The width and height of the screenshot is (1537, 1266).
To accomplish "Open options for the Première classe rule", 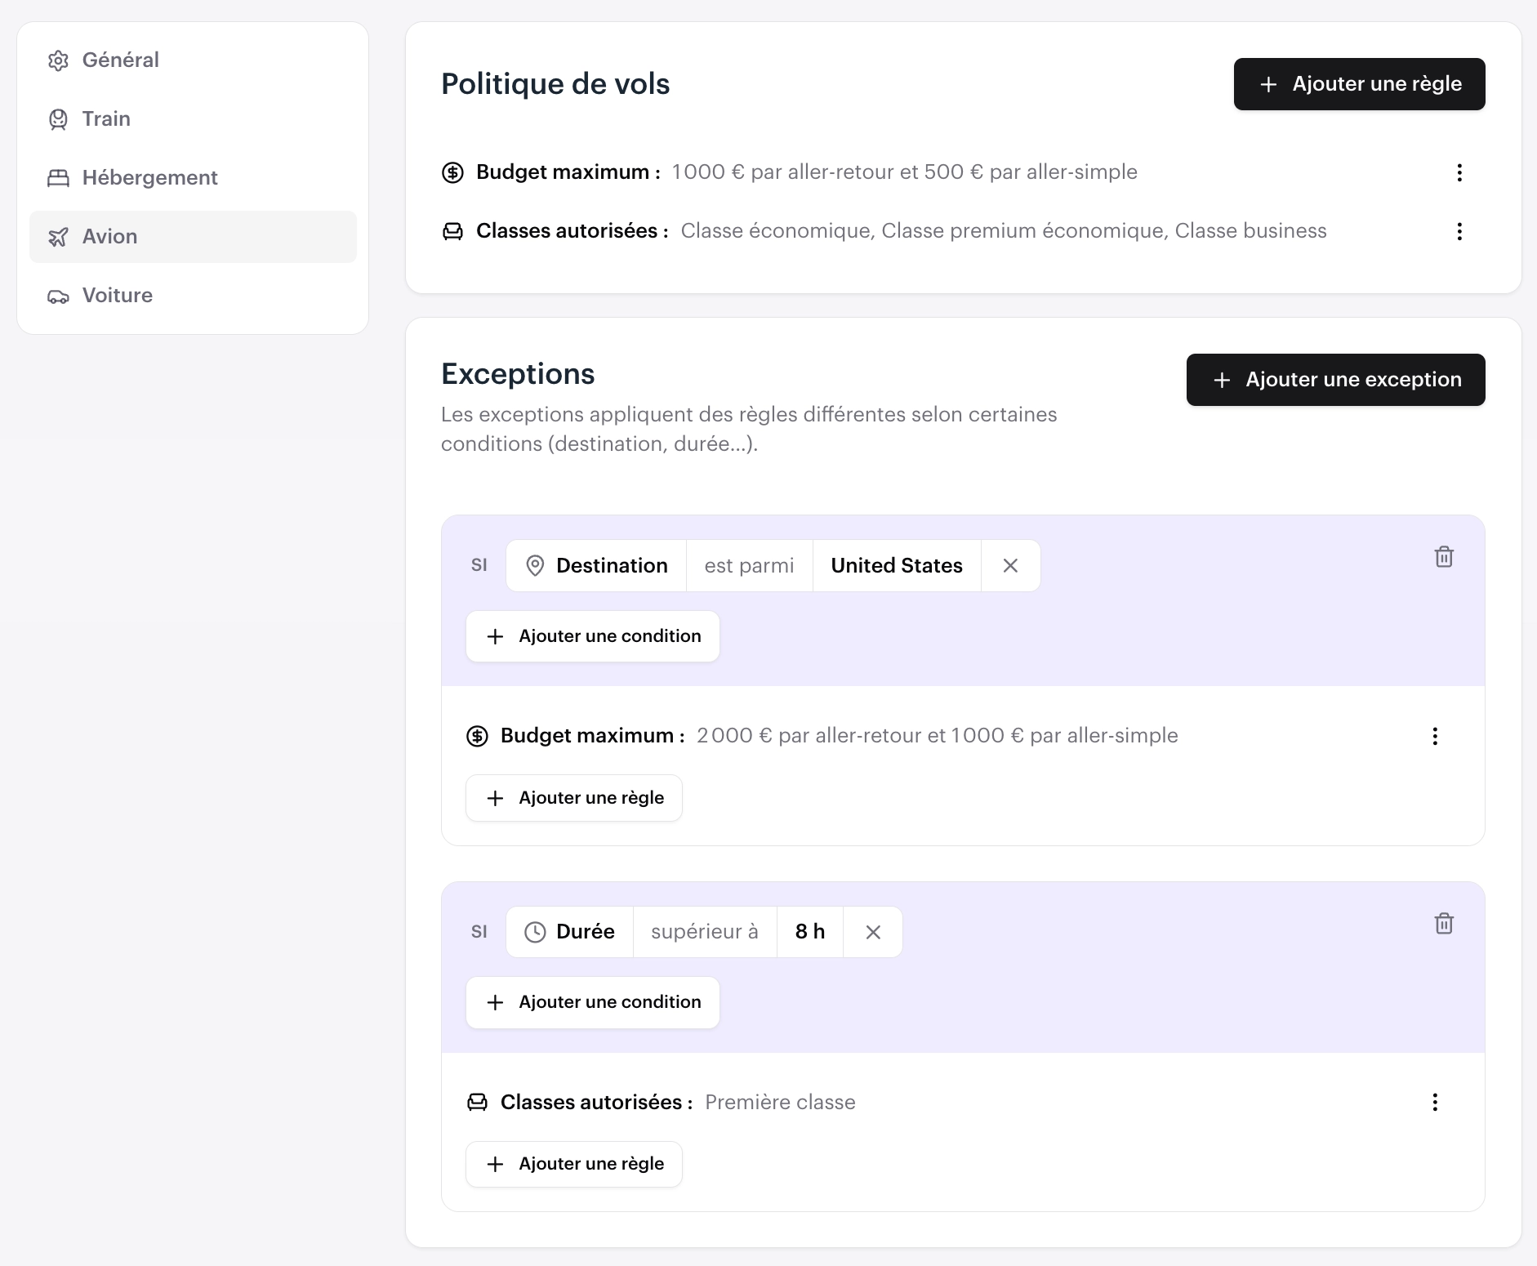I will tap(1435, 1103).
